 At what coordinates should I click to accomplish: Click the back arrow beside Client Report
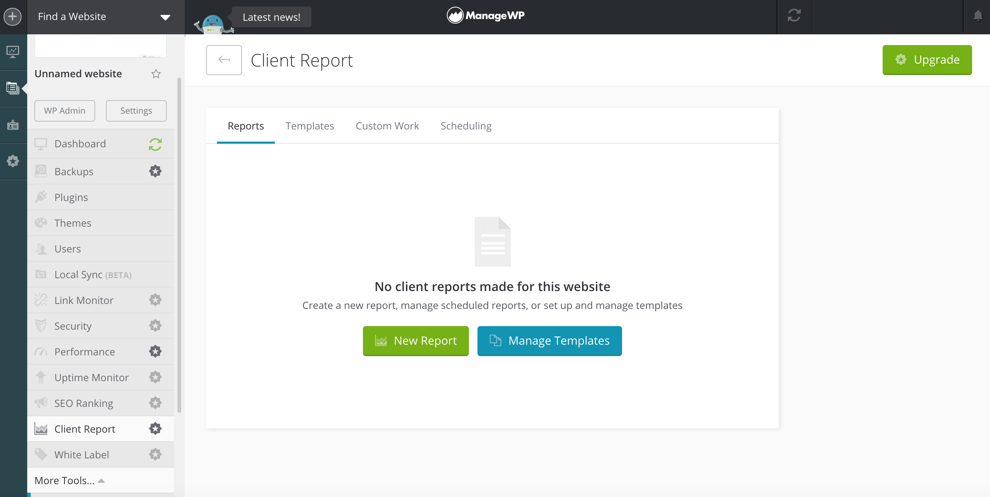(x=224, y=60)
